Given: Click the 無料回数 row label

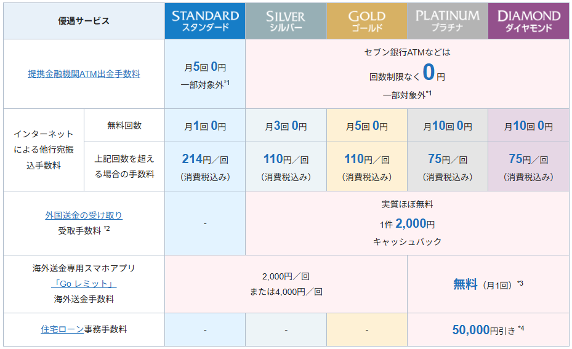Looking at the screenshot, I should pos(124,126).
